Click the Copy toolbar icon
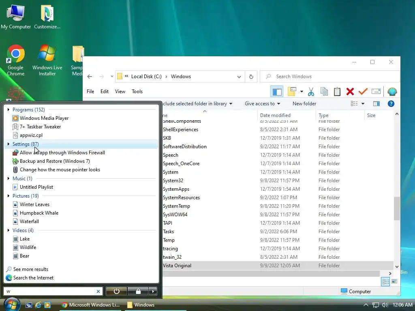 324,92
